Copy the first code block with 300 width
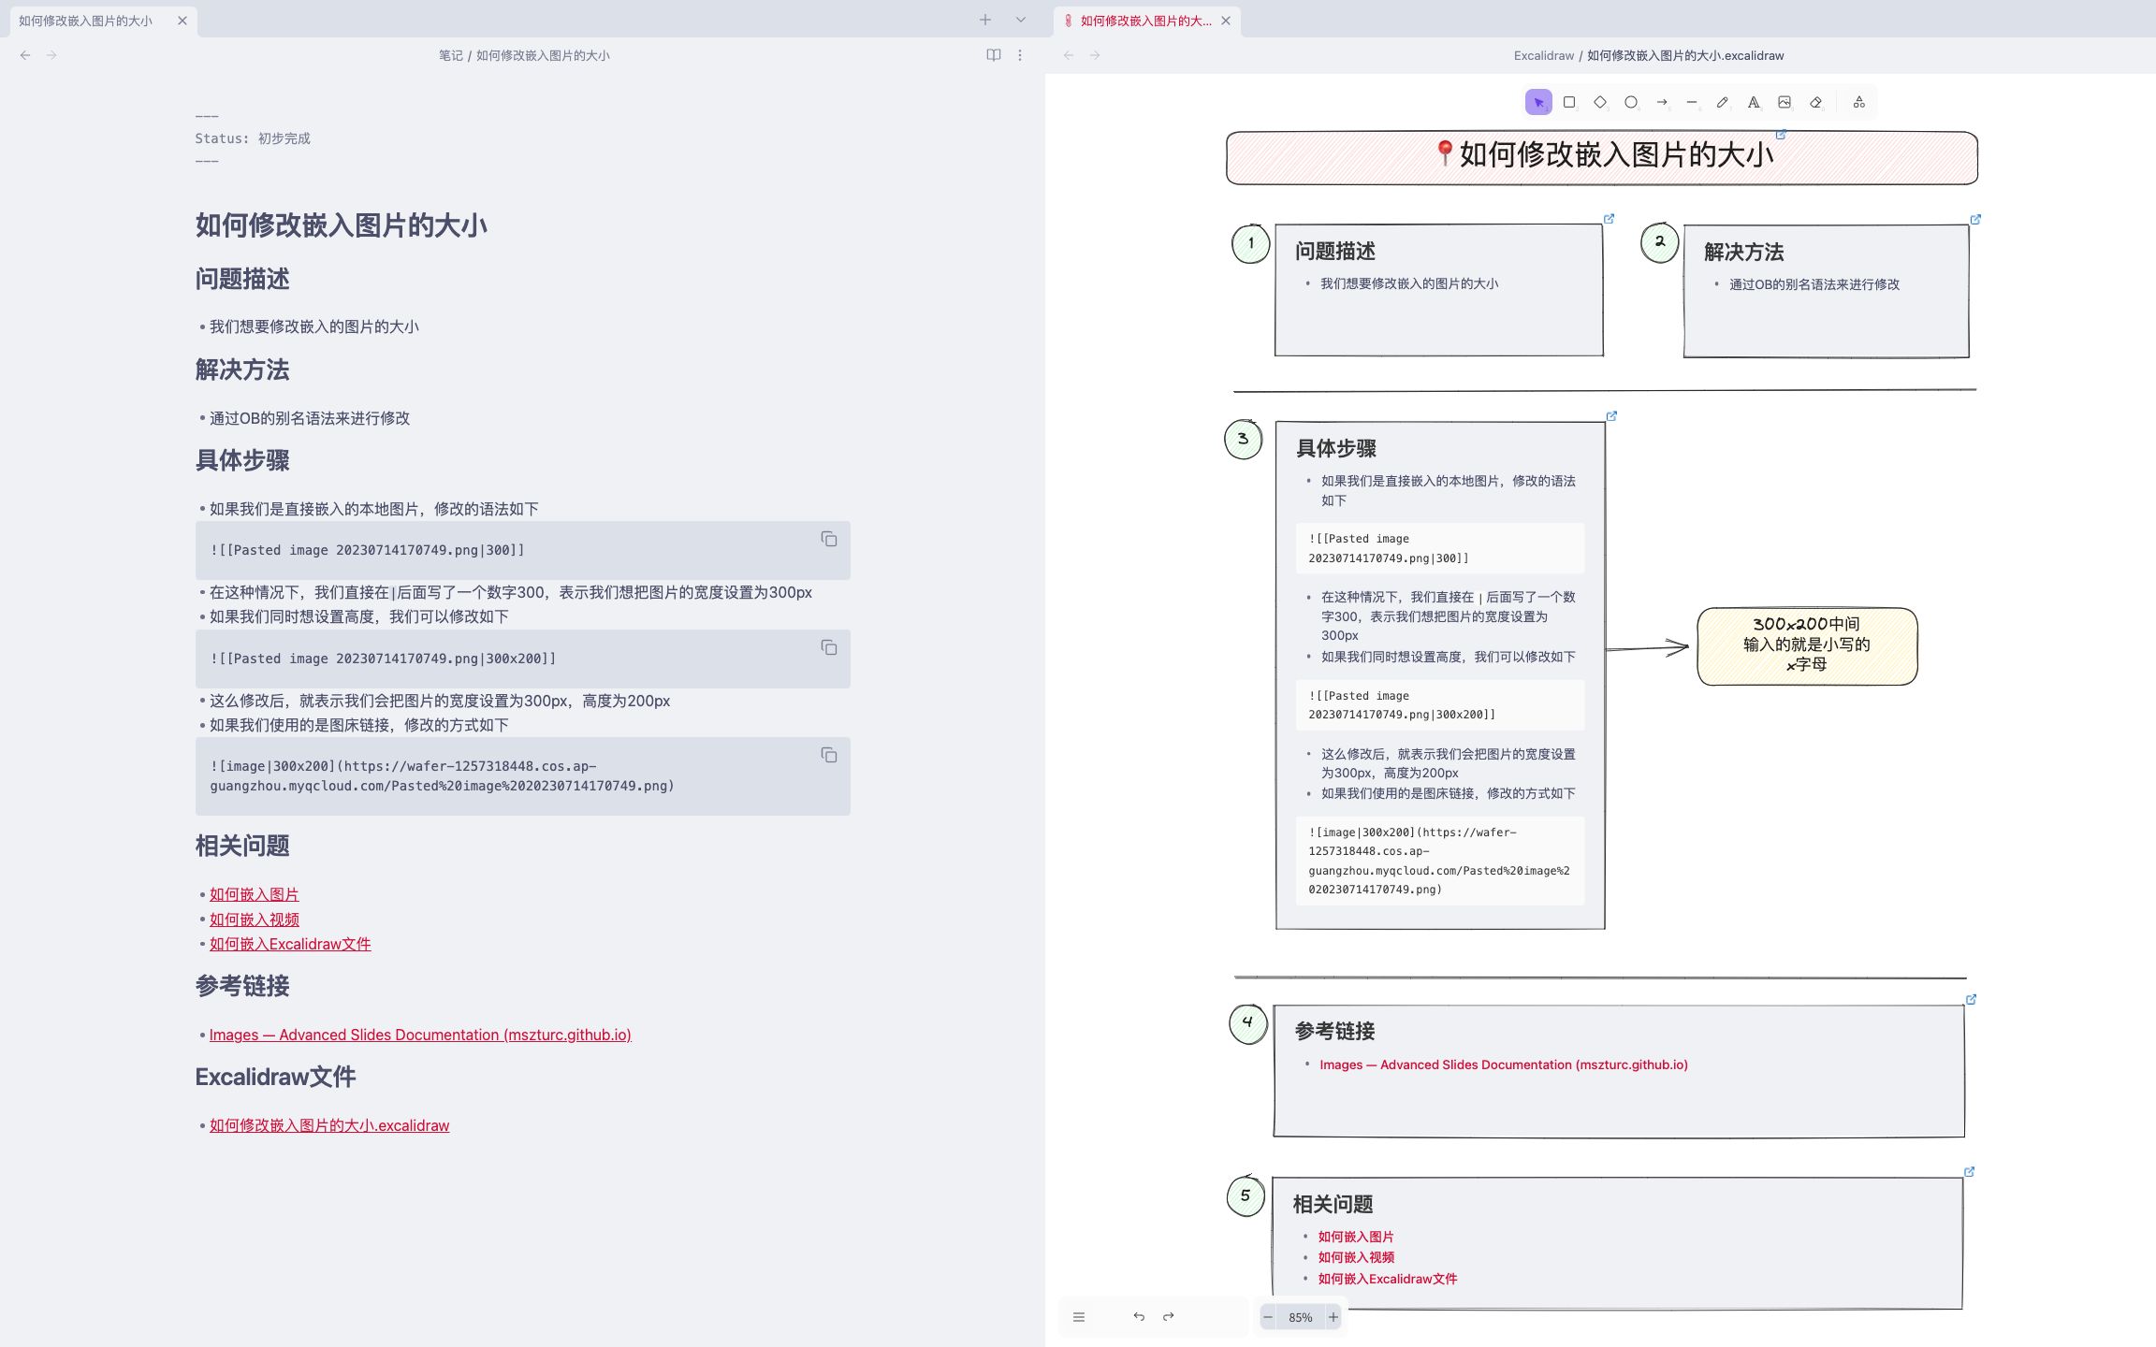 (829, 539)
